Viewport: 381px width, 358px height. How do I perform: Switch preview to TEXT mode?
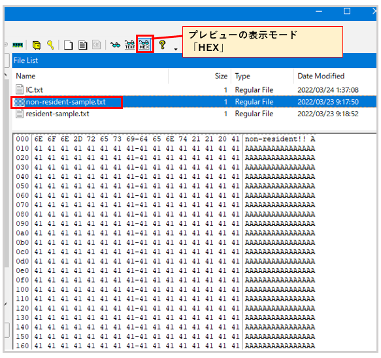click(130, 45)
